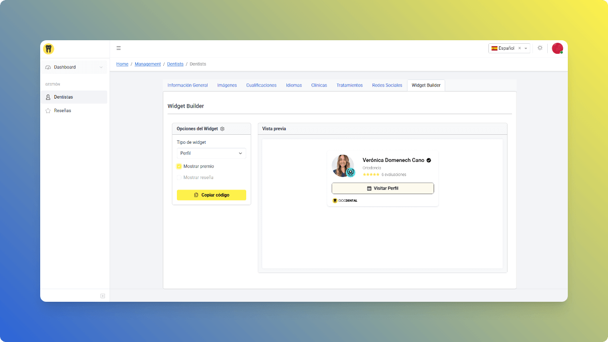Click the gear icon beside Opciones del Widget

[223, 129]
